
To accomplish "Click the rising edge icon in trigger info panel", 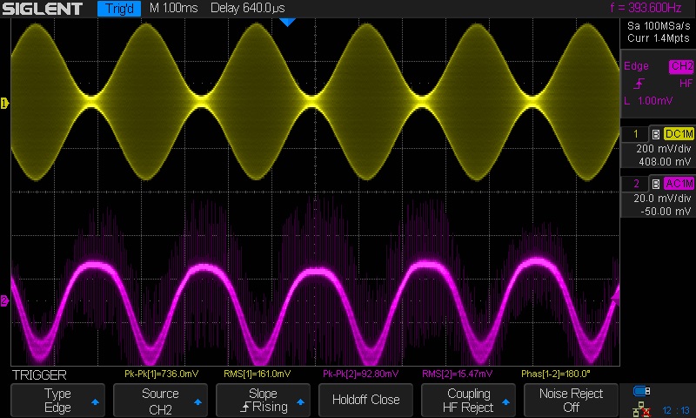I will pyautogui.click(x=639, y=84).
